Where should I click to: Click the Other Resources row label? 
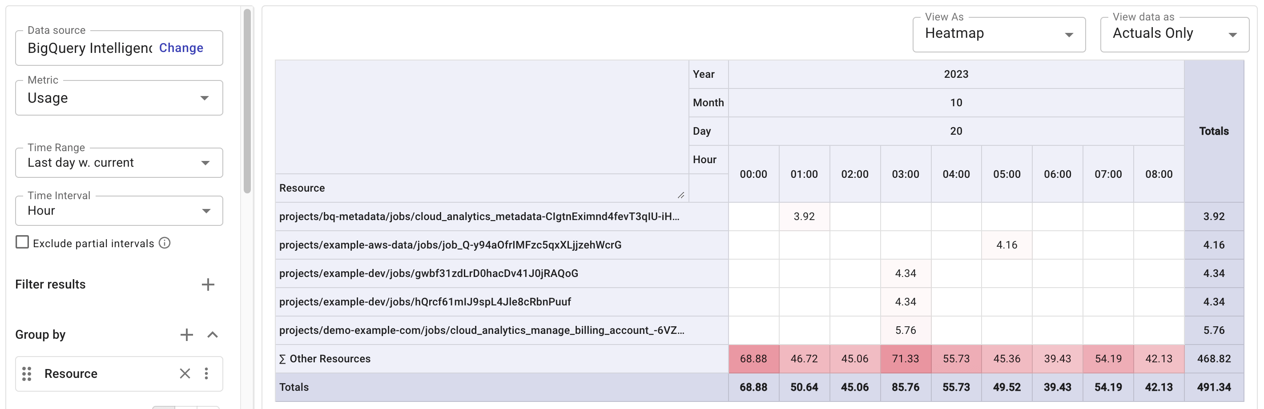coord(330,358)
